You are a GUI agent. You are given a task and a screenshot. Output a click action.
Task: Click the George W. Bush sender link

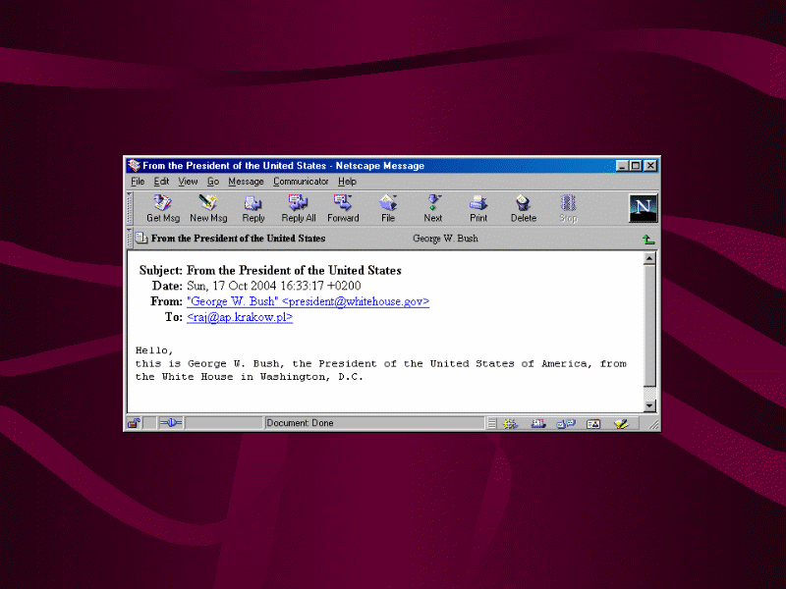(x=308, y=301)
